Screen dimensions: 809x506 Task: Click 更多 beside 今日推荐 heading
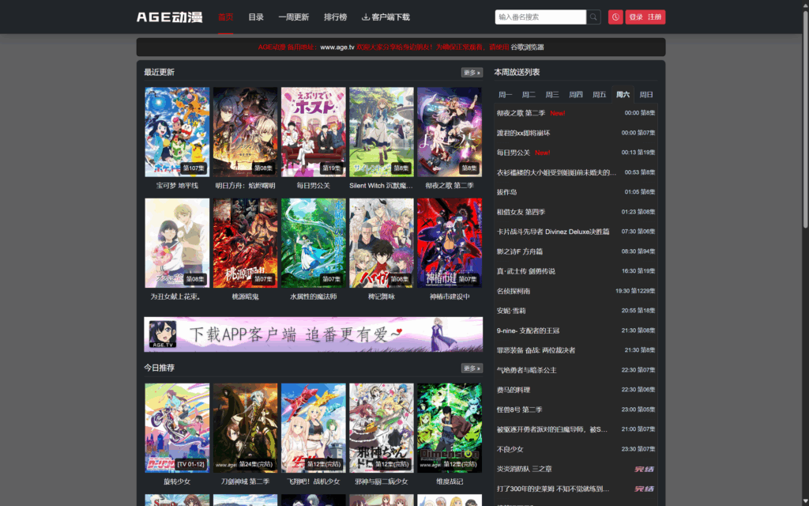(x=472, y=368)
